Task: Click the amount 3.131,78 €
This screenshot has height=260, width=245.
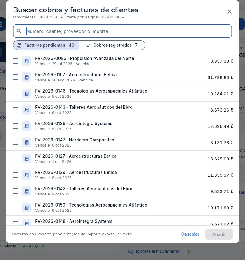Action: tap(222, 143)
